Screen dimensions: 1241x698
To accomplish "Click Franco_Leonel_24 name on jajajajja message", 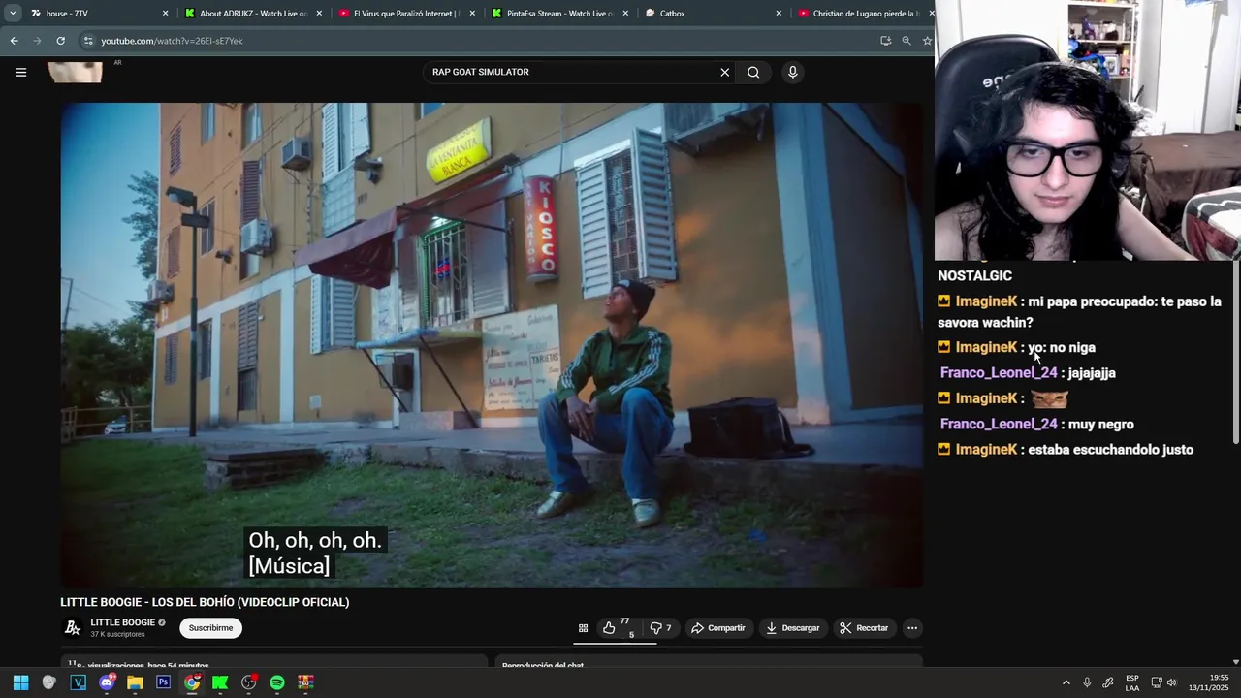I will 999,372.
